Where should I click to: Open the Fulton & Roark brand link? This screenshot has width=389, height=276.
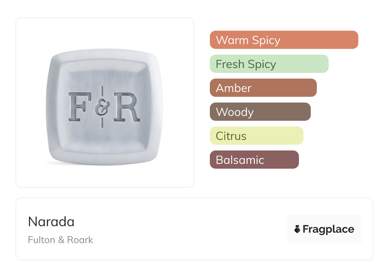pos(60,240)
